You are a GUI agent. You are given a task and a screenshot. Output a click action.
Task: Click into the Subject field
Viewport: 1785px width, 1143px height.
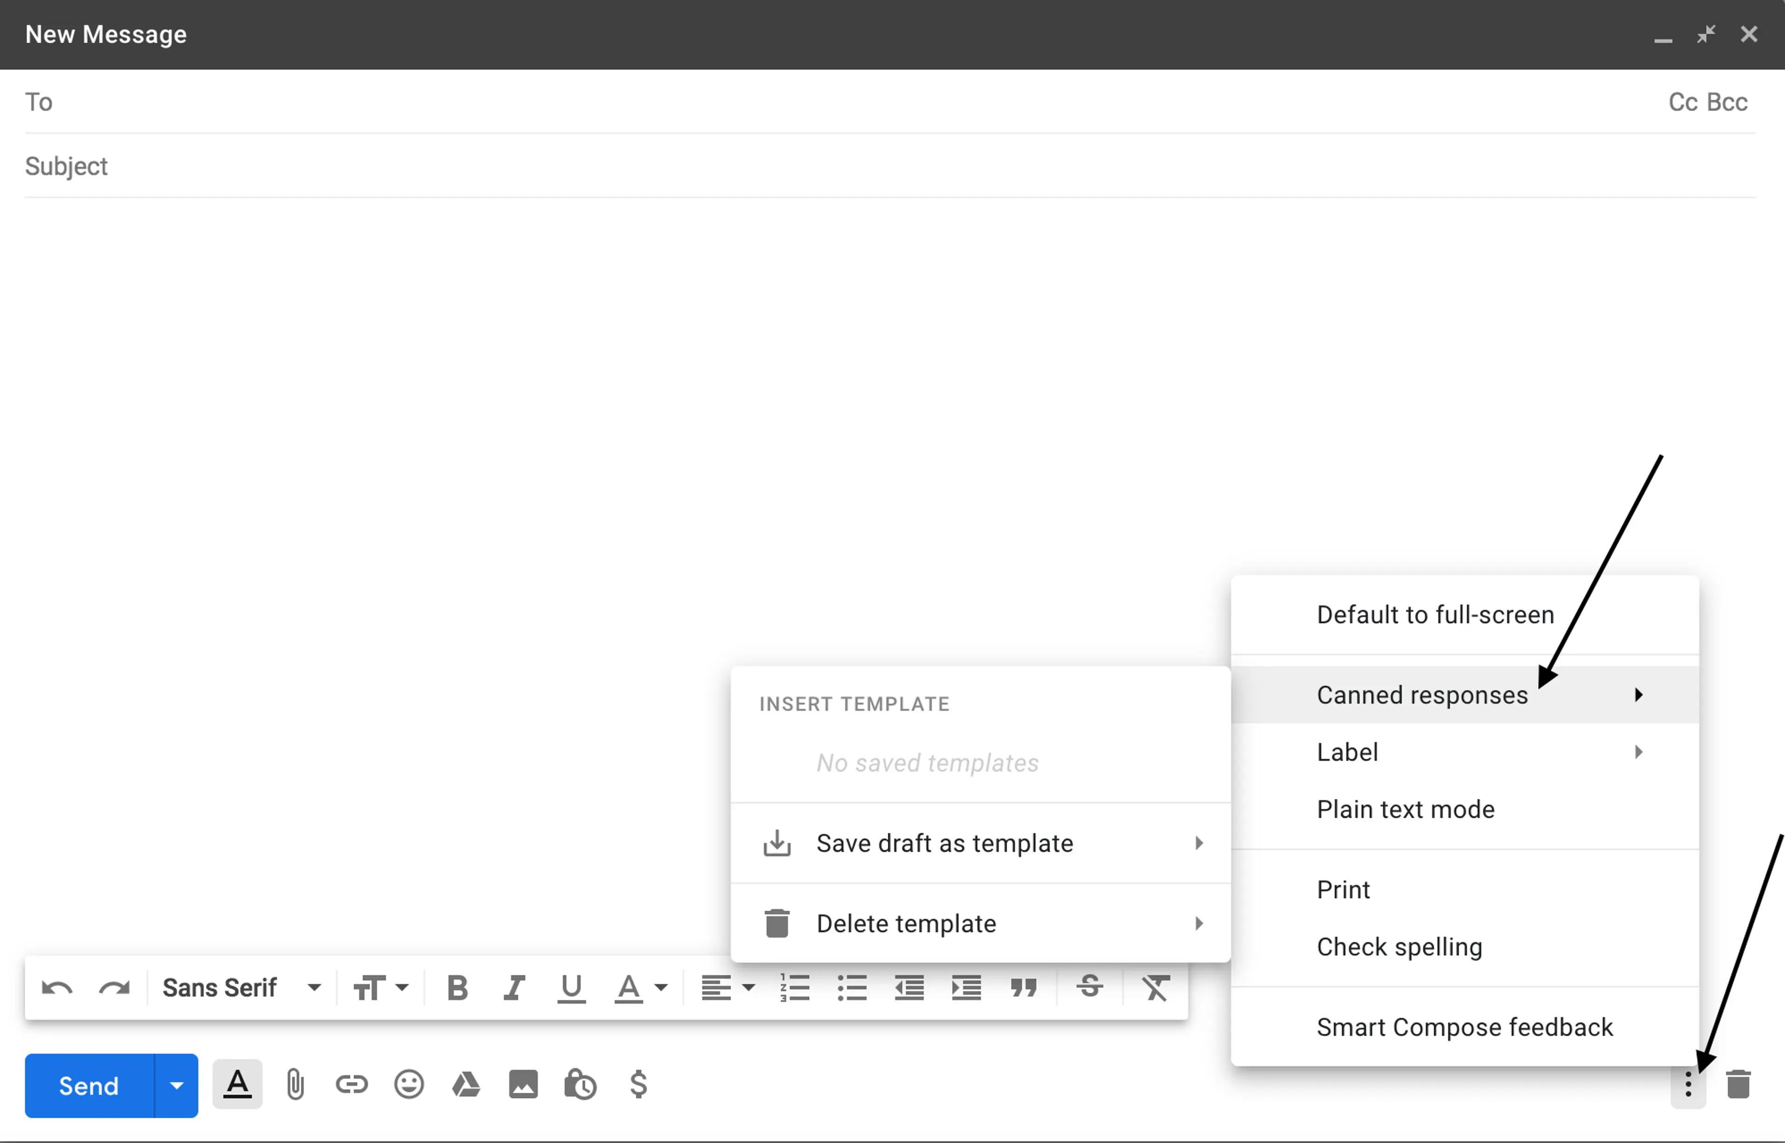[890, 165]
